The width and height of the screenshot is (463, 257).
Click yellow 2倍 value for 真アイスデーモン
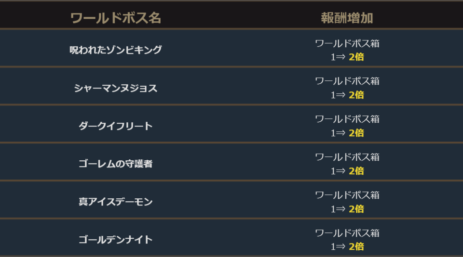pyautogui.click(x=356, y=209)
